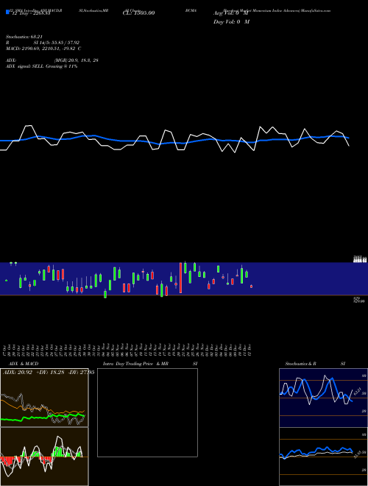Open the ADX line chart panel
The image size is (368, 486).
coord(44,398)
